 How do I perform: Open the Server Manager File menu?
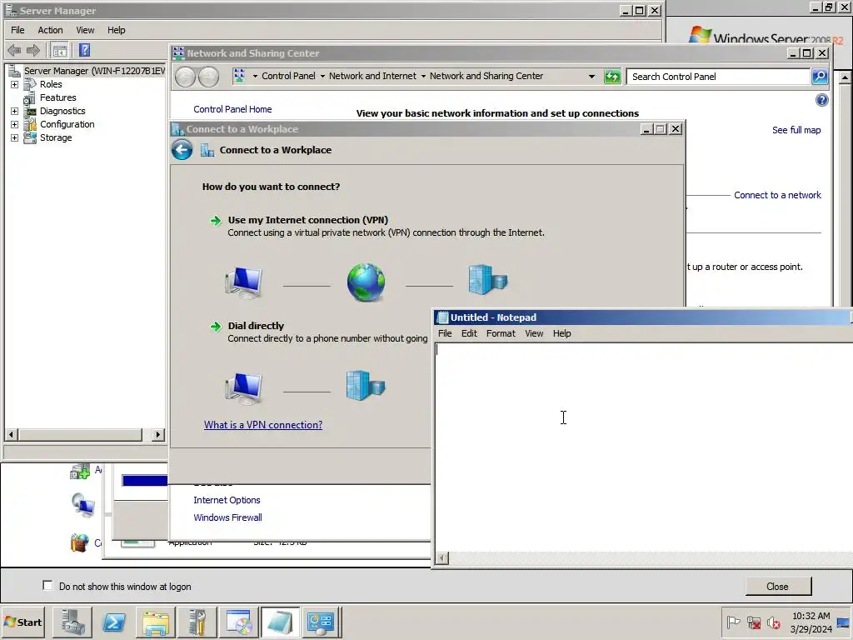(x=17, y=30)
